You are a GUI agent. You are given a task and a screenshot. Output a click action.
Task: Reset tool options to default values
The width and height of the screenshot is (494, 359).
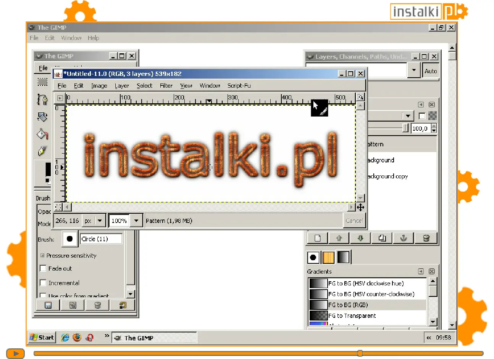pyautogui.click(x=123, y=305)
